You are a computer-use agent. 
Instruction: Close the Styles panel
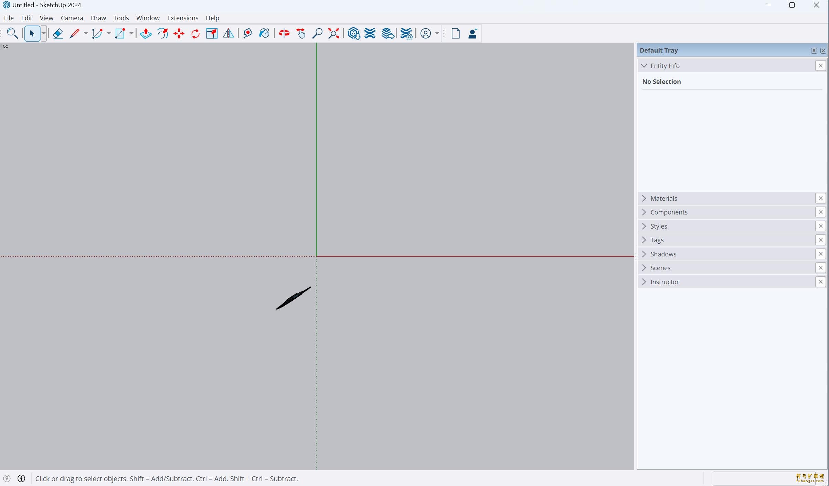[x=821, y=226]
